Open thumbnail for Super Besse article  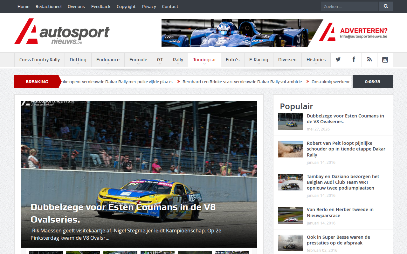[x=291, y=243]
